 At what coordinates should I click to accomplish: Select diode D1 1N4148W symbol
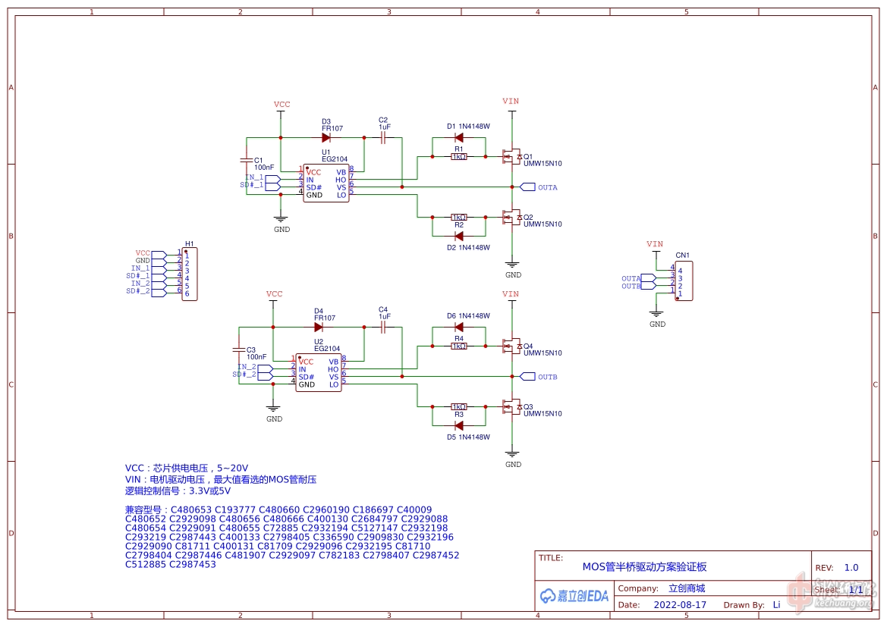click(x=459, y=137)
